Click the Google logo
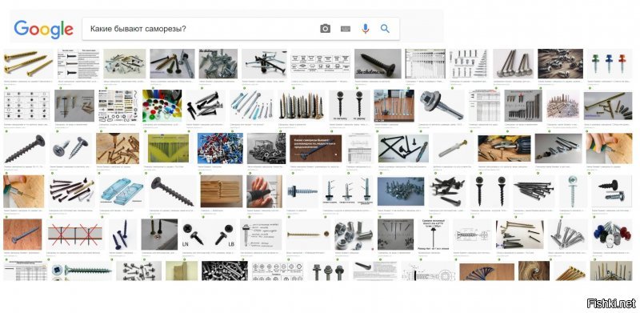 point(44,29)
